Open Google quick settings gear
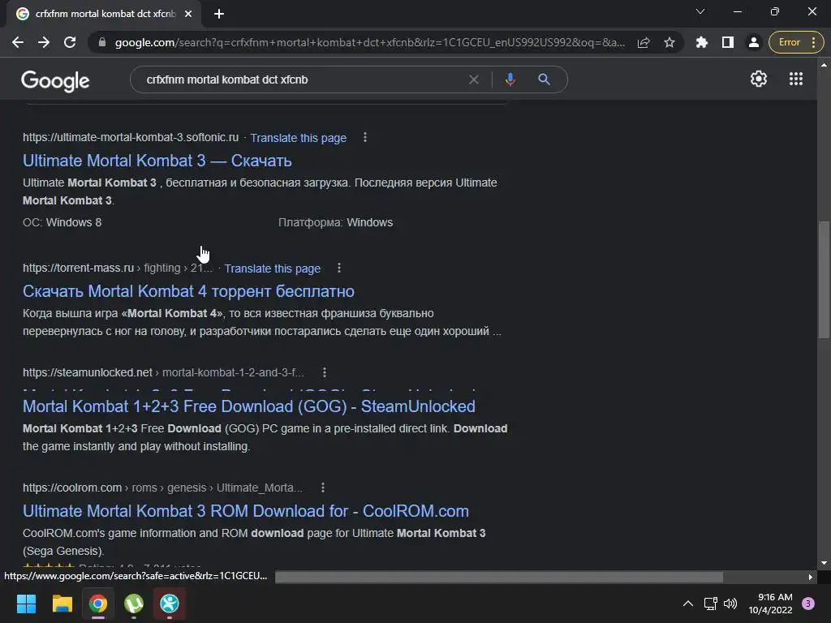The height and width of the screenshot is (623, 831). point(759,79)
